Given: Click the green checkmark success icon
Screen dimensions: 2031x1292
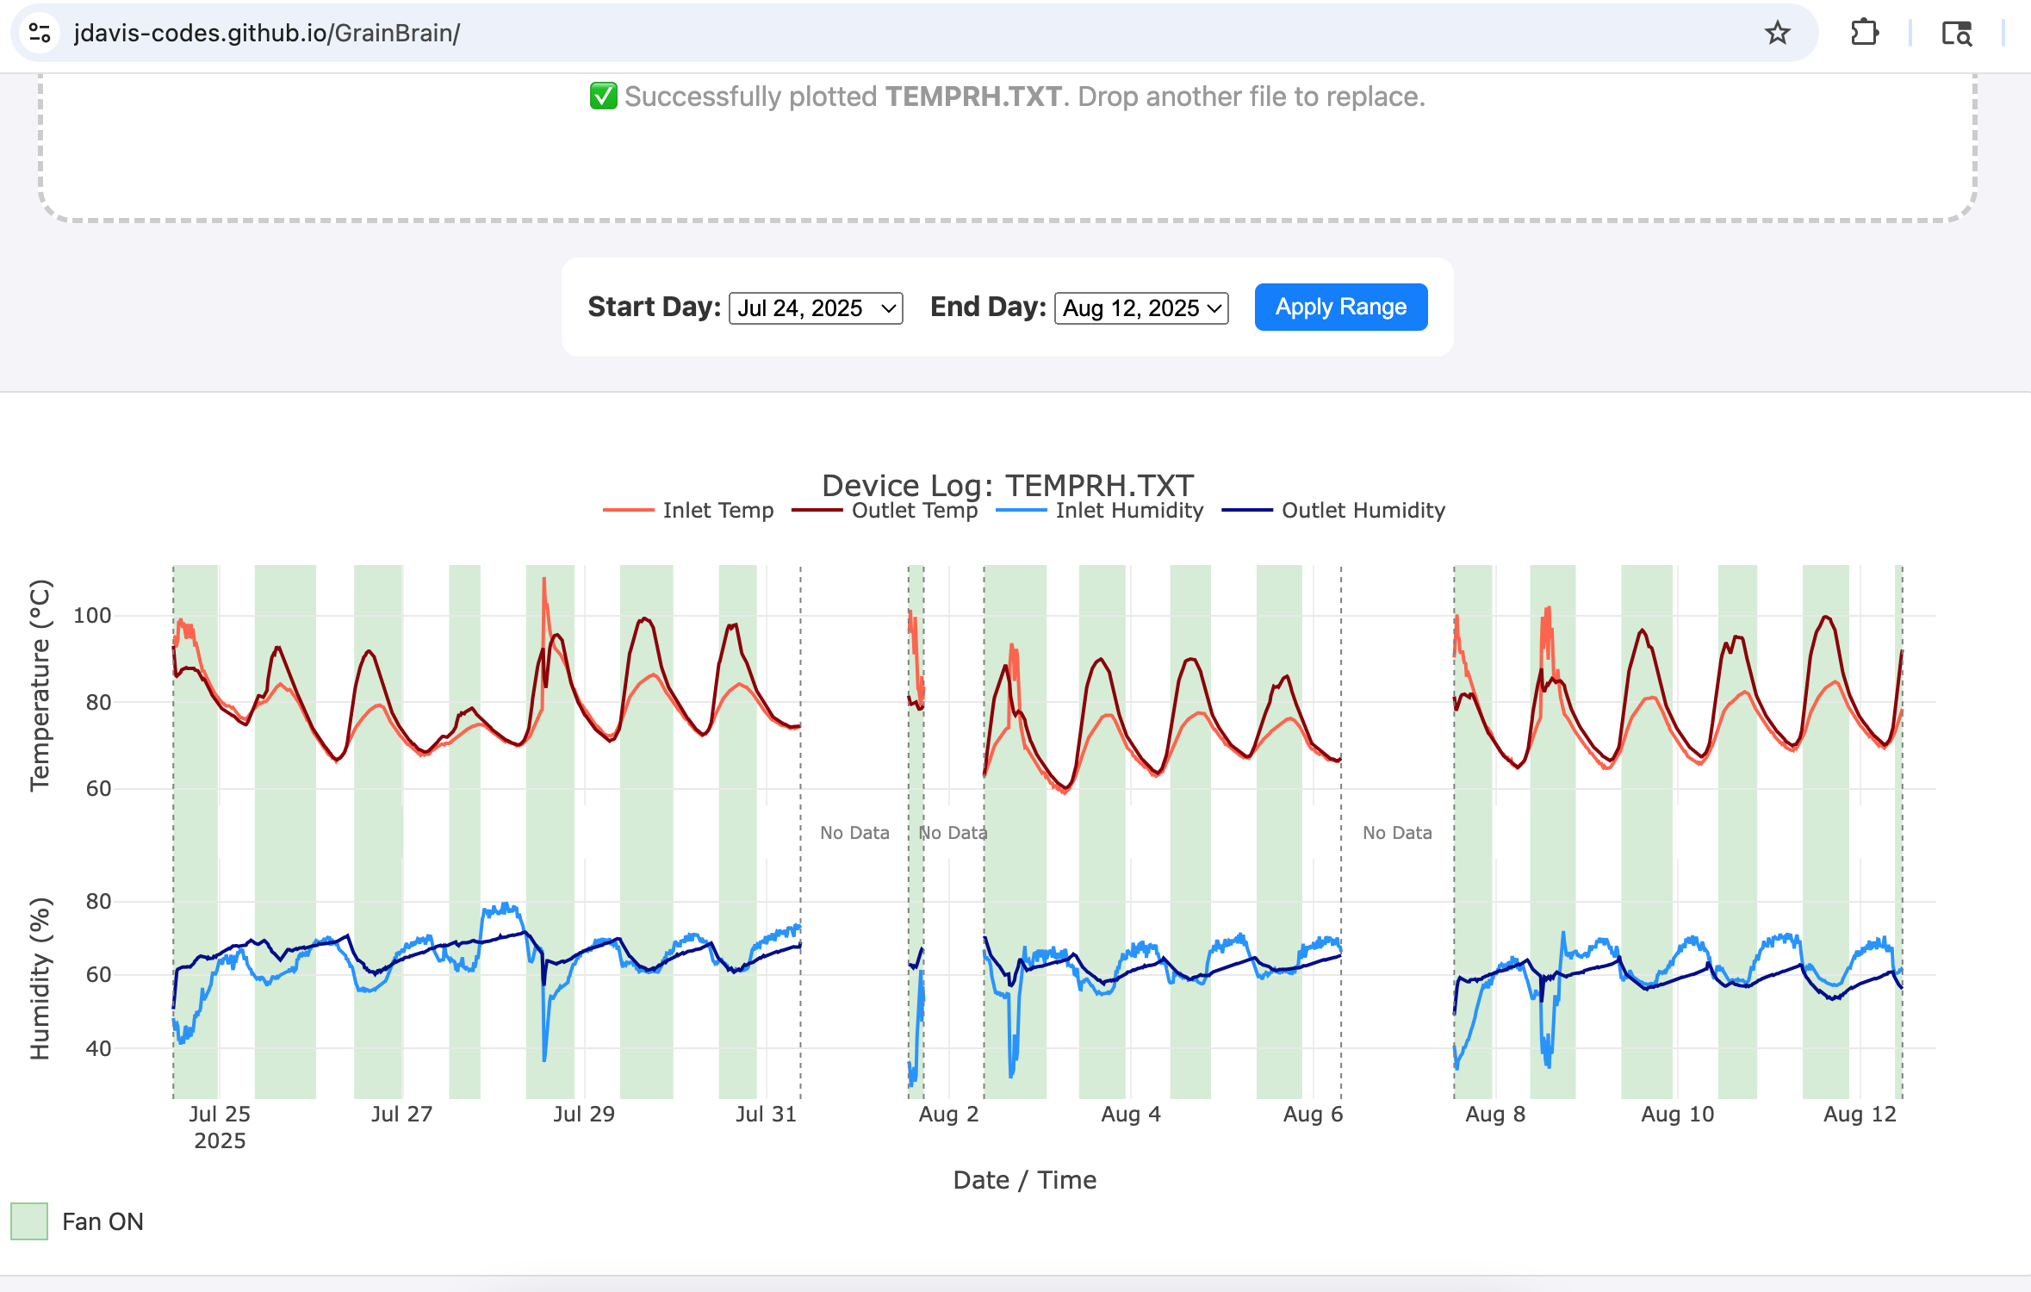Looking at the screenshot, I should point(603,96).
